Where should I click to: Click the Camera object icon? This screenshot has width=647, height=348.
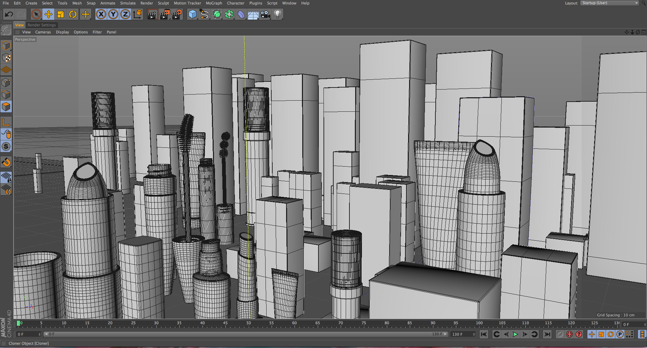tap(265, 14)
